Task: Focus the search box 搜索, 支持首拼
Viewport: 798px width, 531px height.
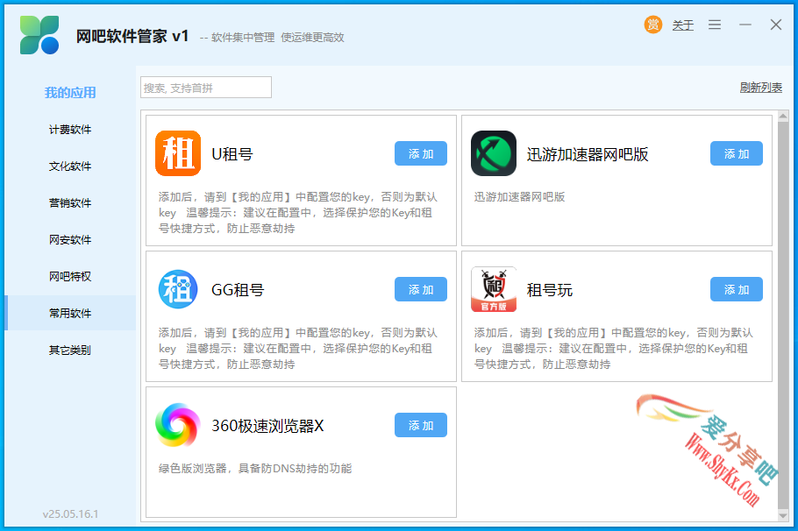Action: [206, 88]
